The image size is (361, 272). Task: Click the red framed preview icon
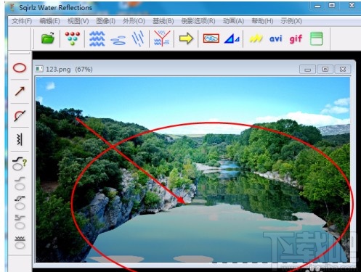coord(211,38)
